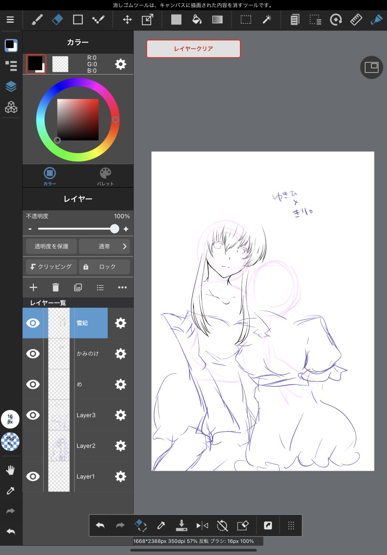Screen dimensions: 387x555
Task: Select the Brush tool in top toolbar
Action: pos(37,19)
